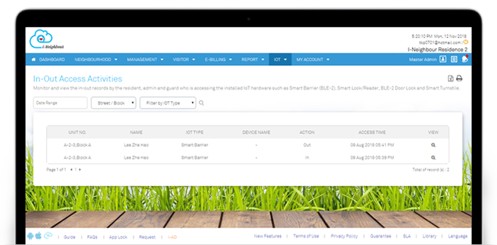Open the New Features link
Image resolution: width=497 pixels, height=245 pixels.
(268, 236)
